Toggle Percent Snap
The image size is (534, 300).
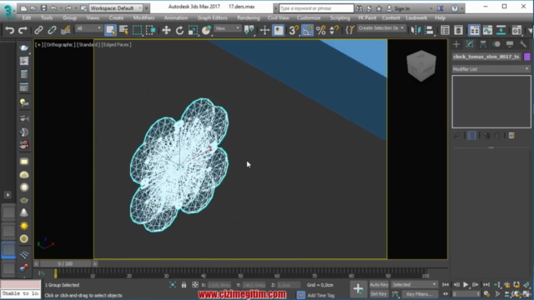click(x=320, y=30)
